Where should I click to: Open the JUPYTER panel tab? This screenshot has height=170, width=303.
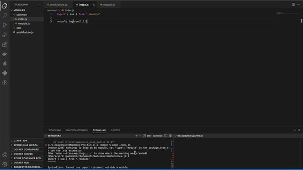tap(115, 130)
